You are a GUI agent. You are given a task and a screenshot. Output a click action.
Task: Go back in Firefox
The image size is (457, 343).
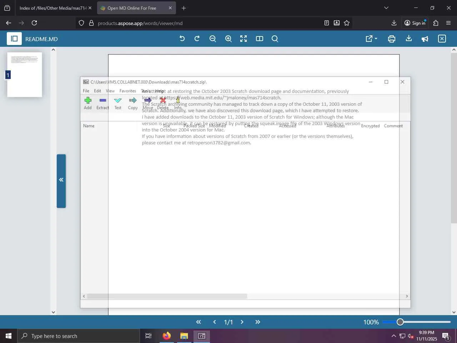pos(9,23)
